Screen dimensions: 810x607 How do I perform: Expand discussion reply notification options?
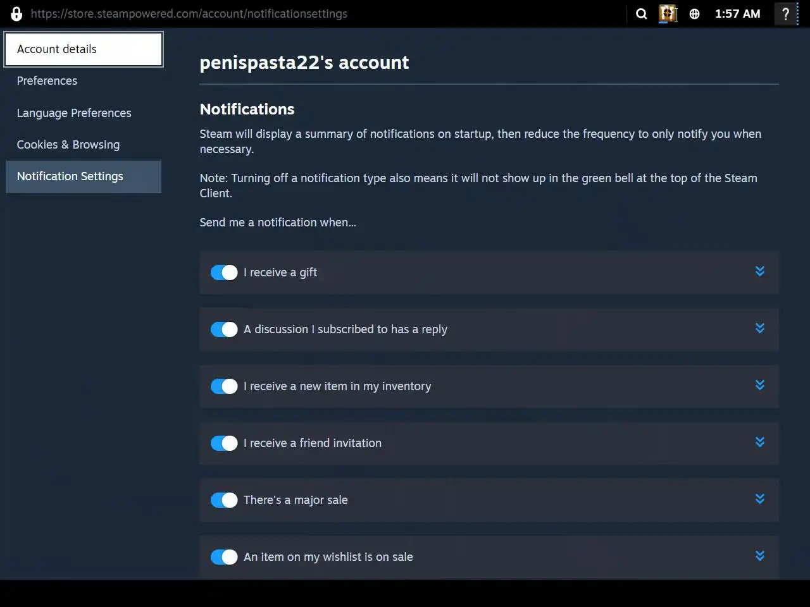coord(760,328)
